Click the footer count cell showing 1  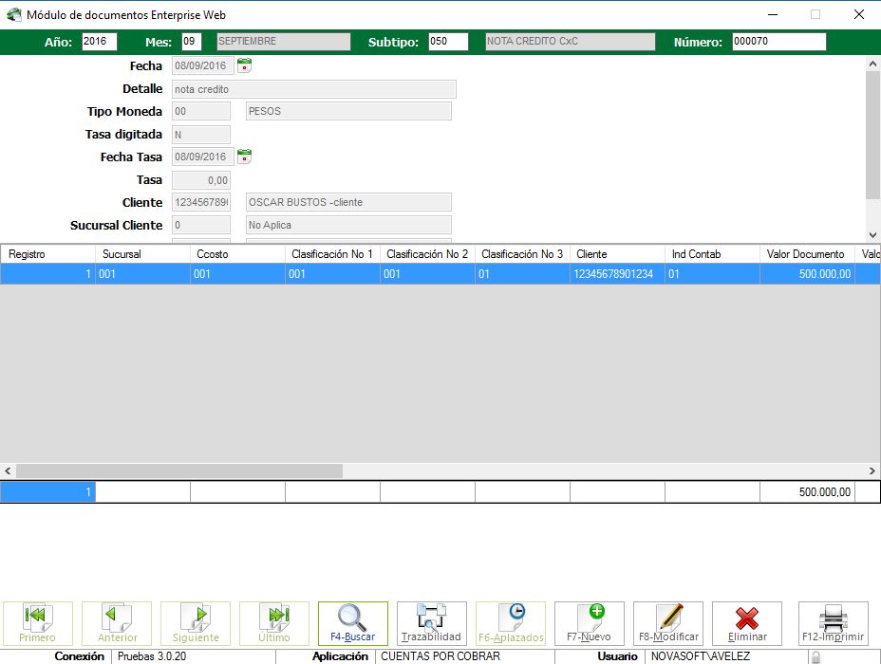[47, 492]
